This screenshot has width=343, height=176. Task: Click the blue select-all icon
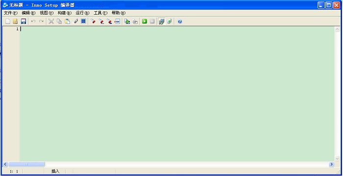[83, 22]
